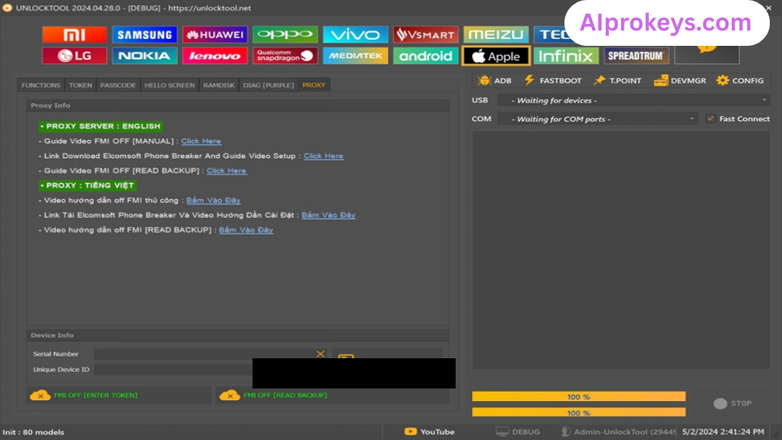Click the PROXY : TIẾNG VIỆT heading
The image size is (782, 440).
click(x=87, y=185)
